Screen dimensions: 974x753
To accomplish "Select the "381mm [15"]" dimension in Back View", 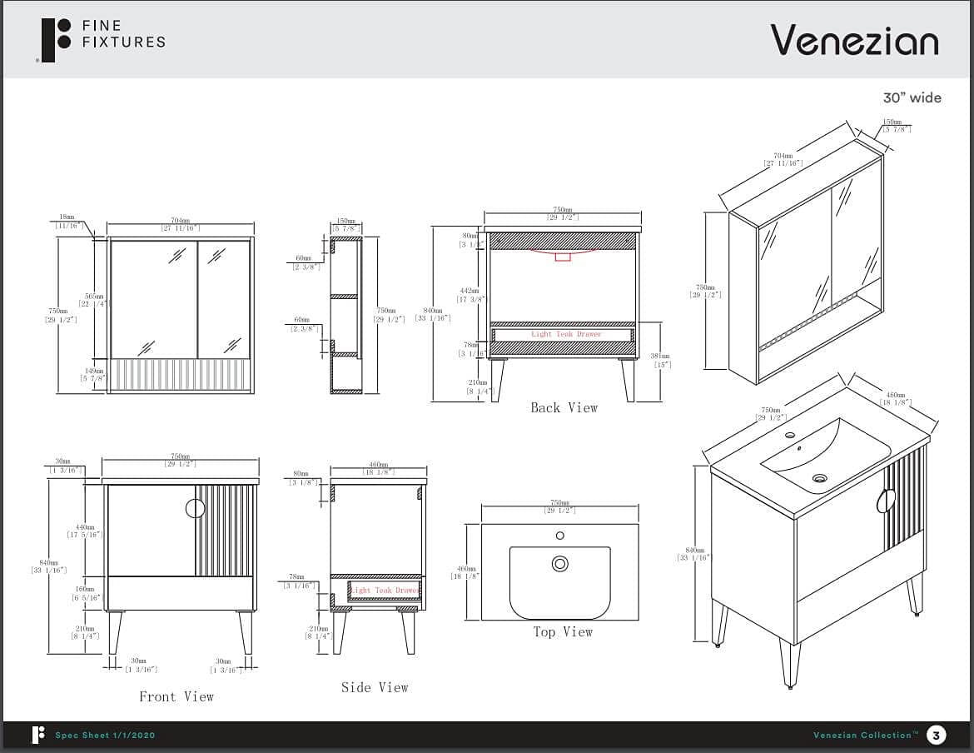I will pos(660,361).
